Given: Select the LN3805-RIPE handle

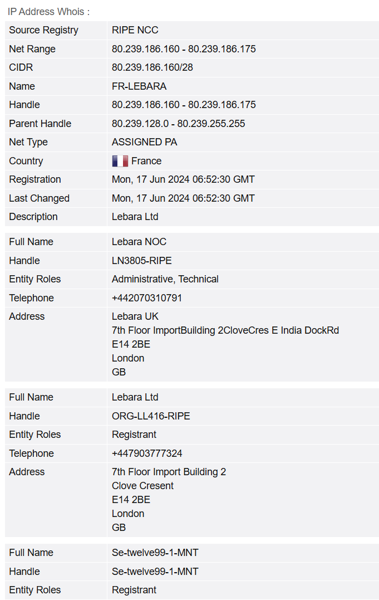Looking at the screenshot, I should tap(141, 261).
